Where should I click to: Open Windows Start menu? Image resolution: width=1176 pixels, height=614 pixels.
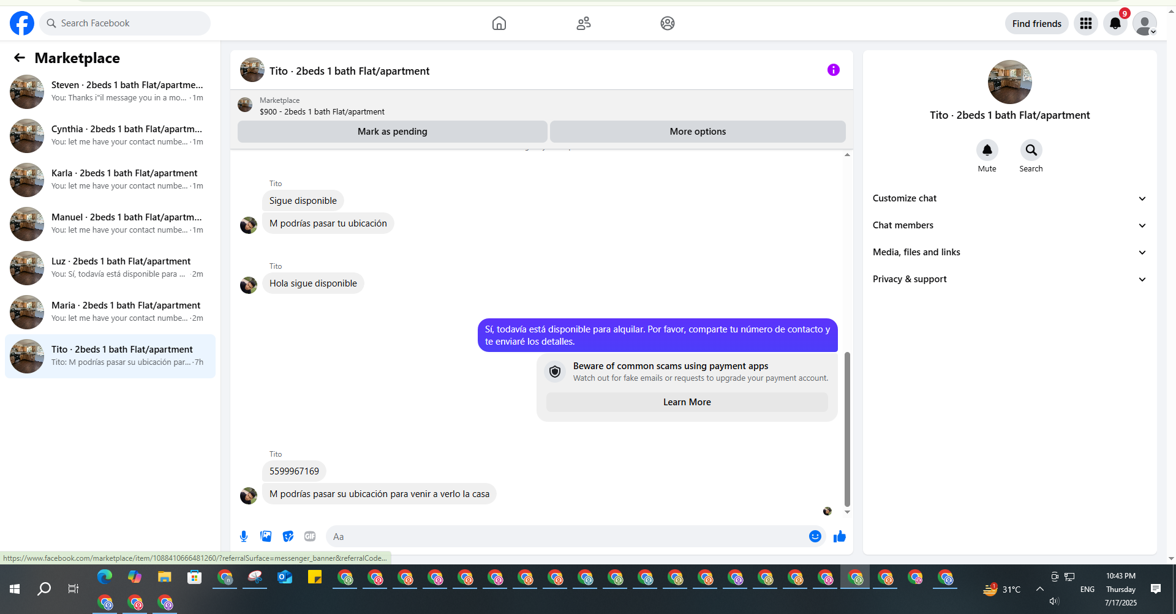(15, 589)
